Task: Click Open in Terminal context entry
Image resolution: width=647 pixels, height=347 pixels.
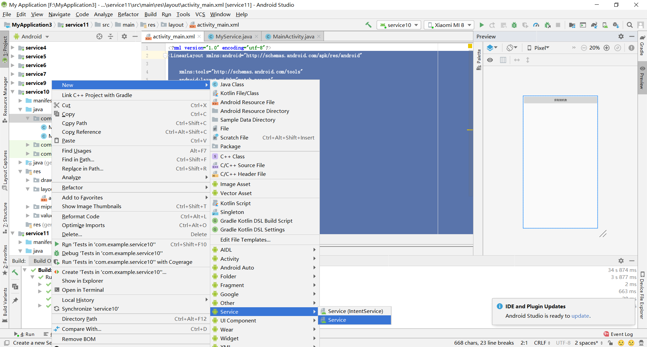Action: (x=131, y=290)
